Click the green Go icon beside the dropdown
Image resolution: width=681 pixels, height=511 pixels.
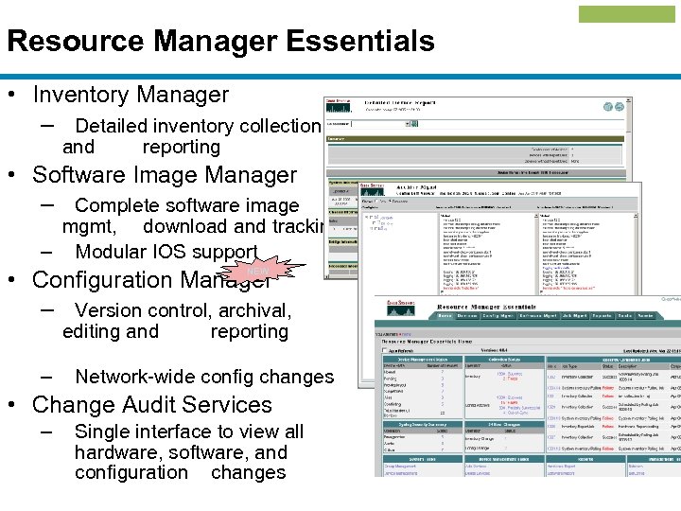[414, 124]
